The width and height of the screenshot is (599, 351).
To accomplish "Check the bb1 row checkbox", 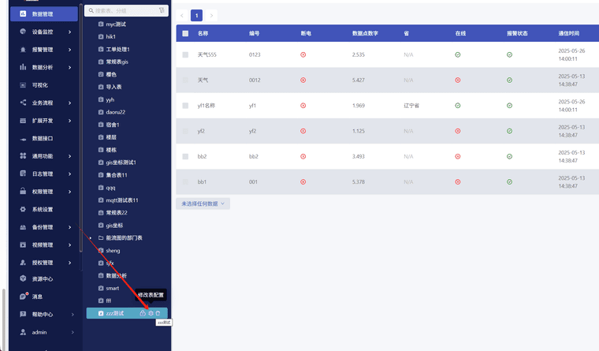I will coord(185,181).
